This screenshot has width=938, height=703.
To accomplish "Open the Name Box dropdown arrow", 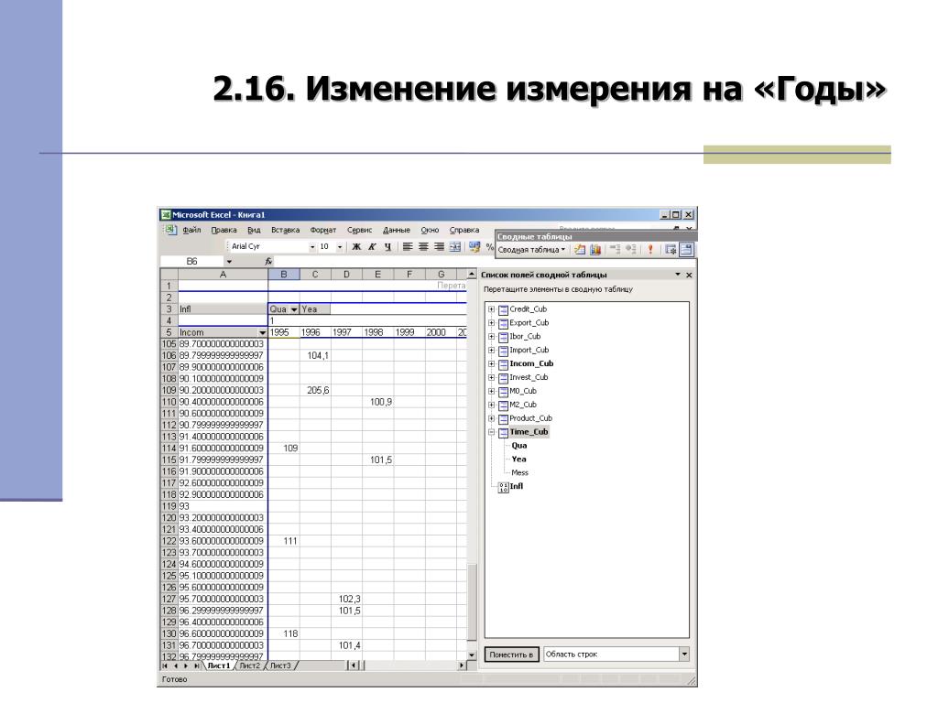I will point(228,261).
